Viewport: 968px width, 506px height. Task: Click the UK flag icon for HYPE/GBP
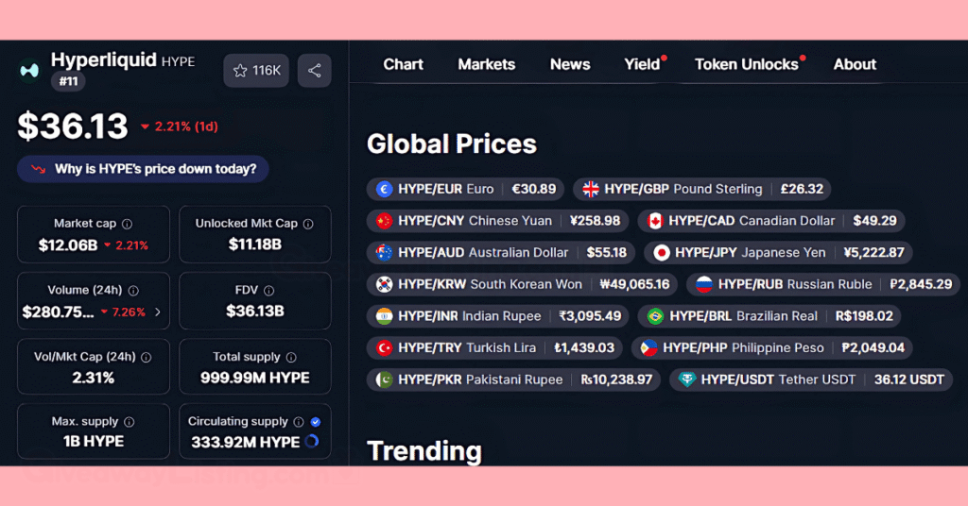[591, 189]
